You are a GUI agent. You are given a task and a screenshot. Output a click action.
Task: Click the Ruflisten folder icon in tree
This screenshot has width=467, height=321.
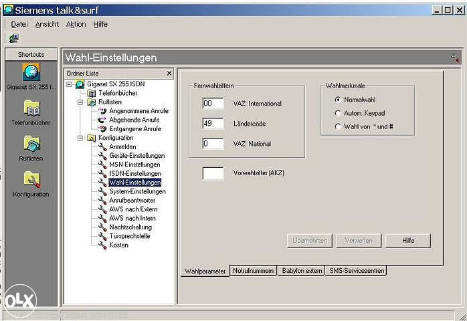91,102
